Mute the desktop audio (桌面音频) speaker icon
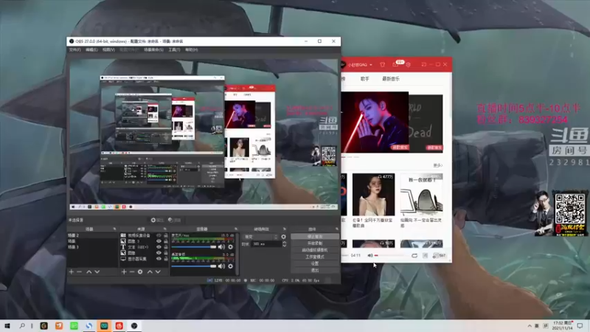The image size is (590, 332). coord(222,266)
